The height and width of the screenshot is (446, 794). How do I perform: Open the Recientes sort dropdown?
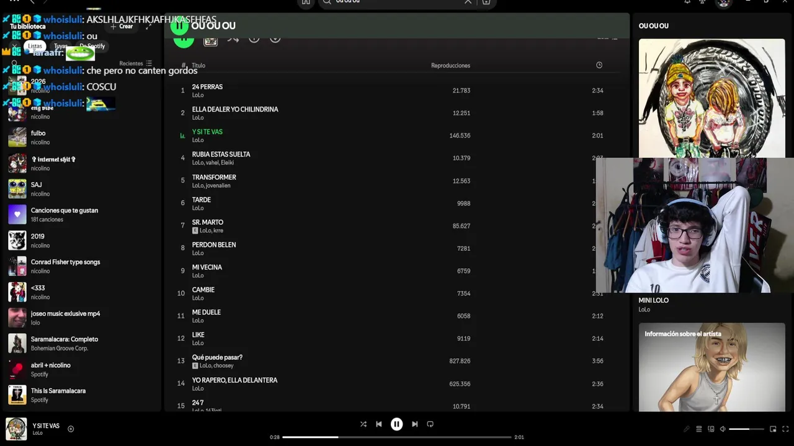[135, 63]
